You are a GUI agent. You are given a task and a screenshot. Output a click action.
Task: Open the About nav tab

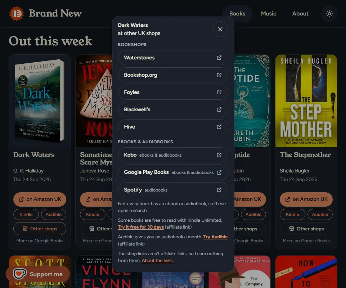[300, 14]
